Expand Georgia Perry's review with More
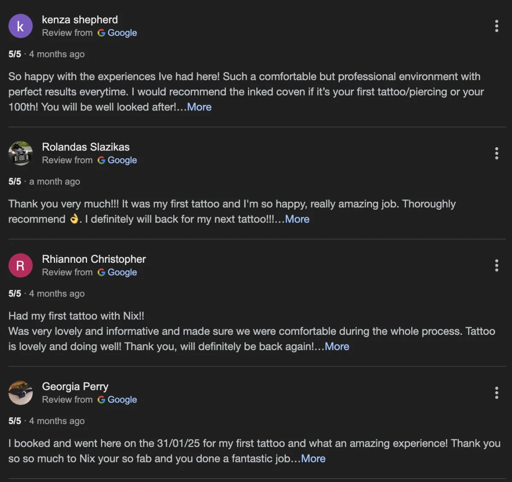The image size is (512, 482). point(313,459)
